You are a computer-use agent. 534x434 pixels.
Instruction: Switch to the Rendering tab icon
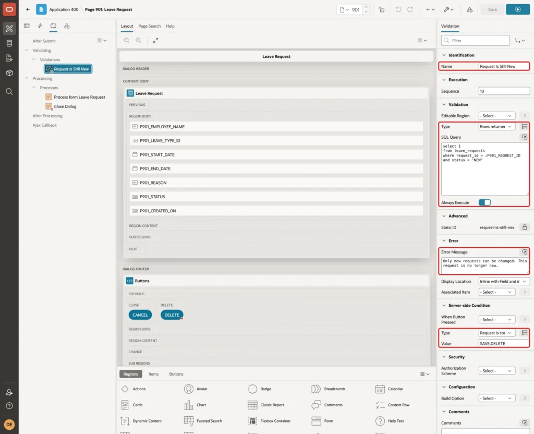(x=27, y=26)
